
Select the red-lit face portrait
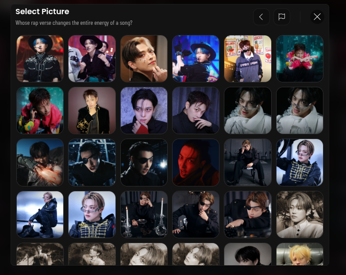pos(196,163)
